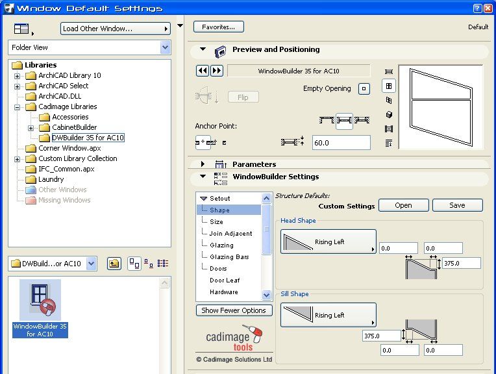This screenshot has width=496, height=374.
Task: Choose the middle reveal position option
Action: [x=344, y=121]
